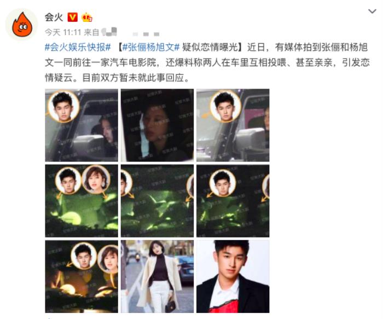Open the 会火 username link
Image resolution: width=383 pixels, height=319 pixels.
[54, 18]
